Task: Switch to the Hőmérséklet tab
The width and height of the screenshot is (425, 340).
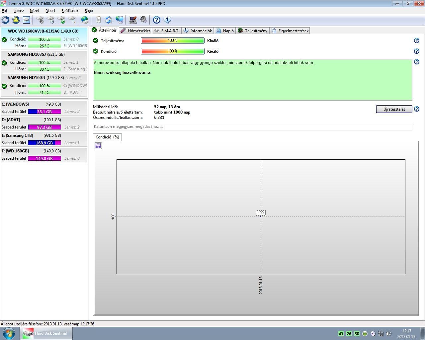Action: [x=135, y=31]
